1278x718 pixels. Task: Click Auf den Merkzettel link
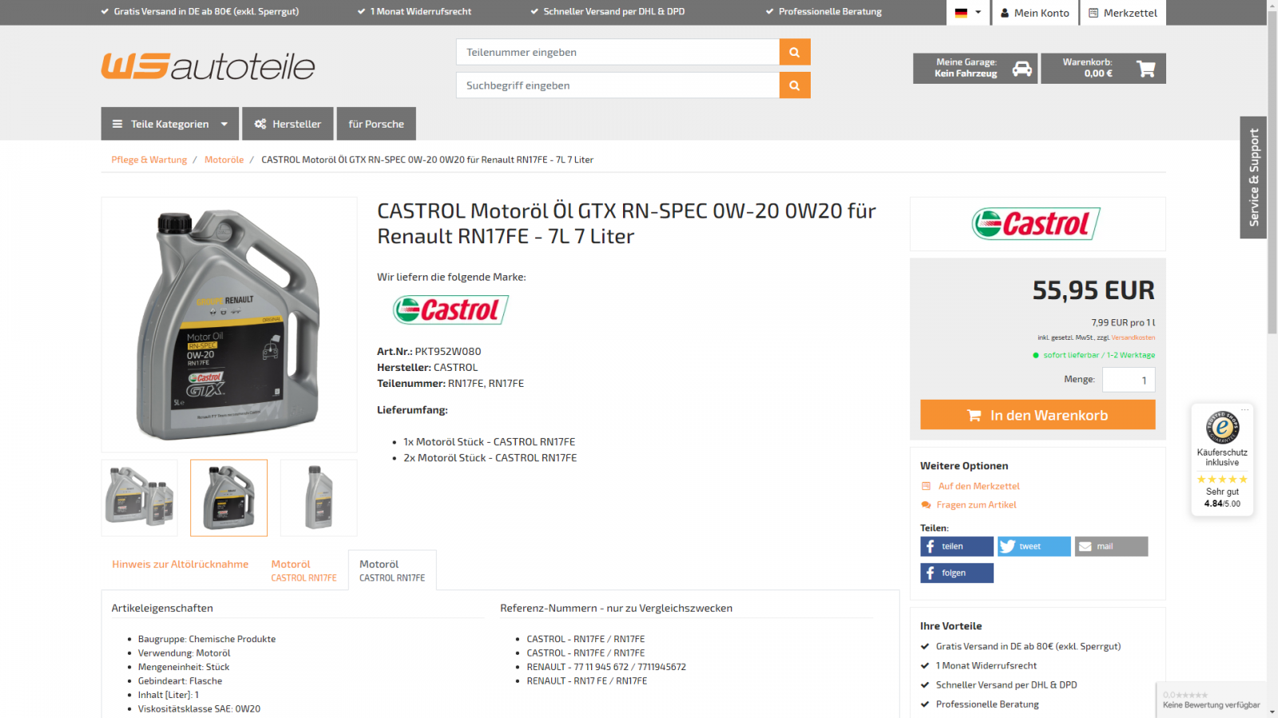pyautogui.click(x=978, y=486)
